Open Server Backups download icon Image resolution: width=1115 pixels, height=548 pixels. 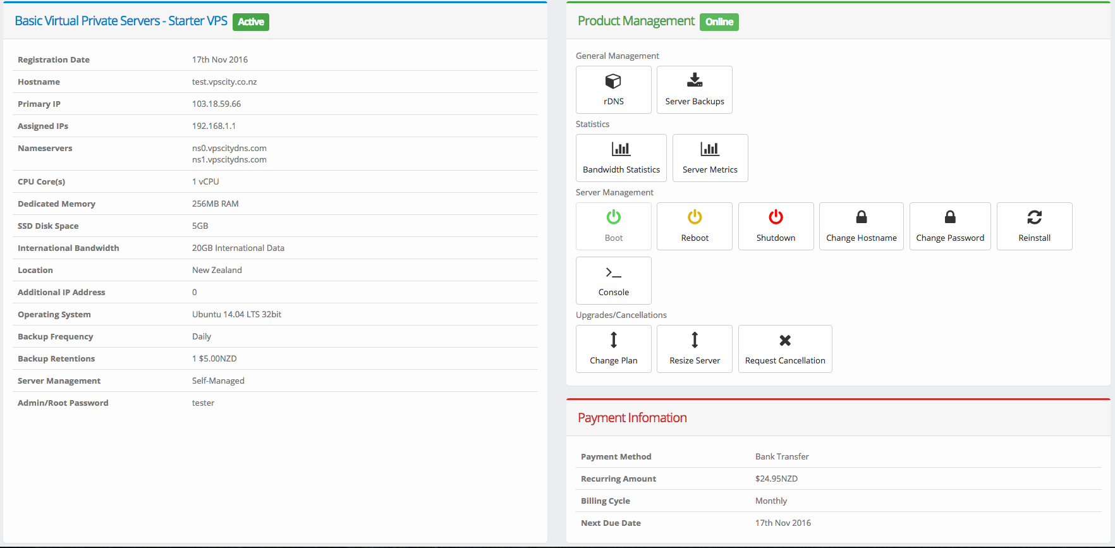[694, 80]
